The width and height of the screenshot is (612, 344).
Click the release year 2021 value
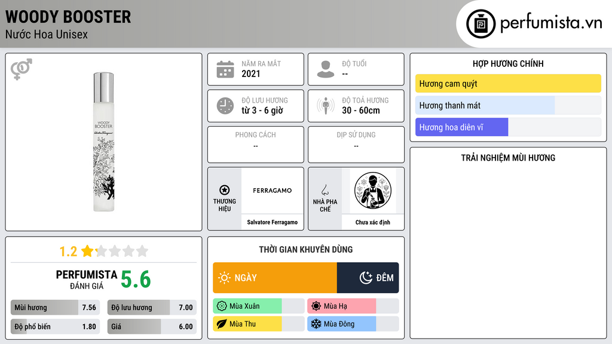[x=250, y=73]
